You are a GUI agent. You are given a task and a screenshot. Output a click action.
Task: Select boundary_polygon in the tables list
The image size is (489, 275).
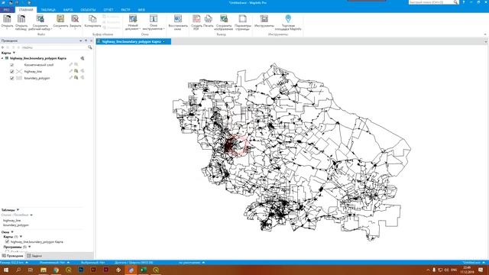pyautogui.click(x=16, y=225)
